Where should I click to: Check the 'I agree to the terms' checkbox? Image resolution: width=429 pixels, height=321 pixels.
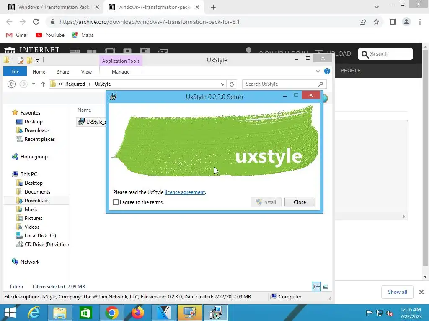pos(116,202)
